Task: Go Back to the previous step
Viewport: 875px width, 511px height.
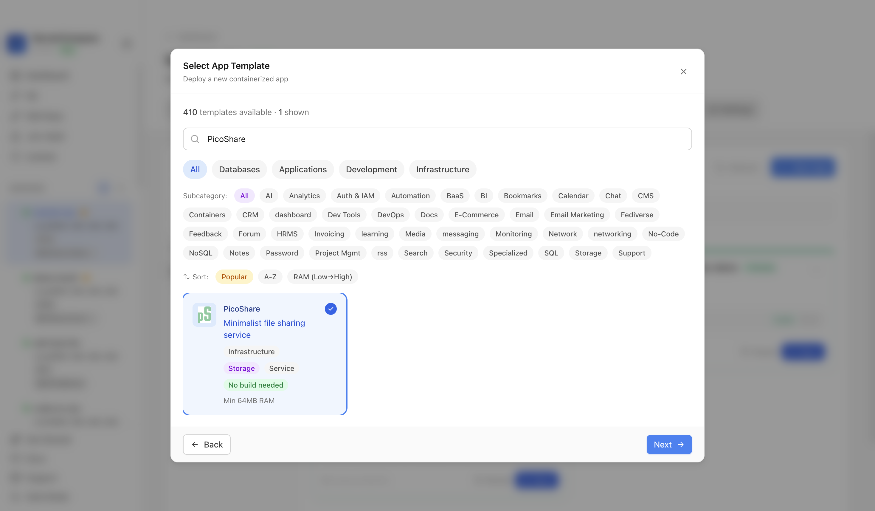Action: click(207, 445)
